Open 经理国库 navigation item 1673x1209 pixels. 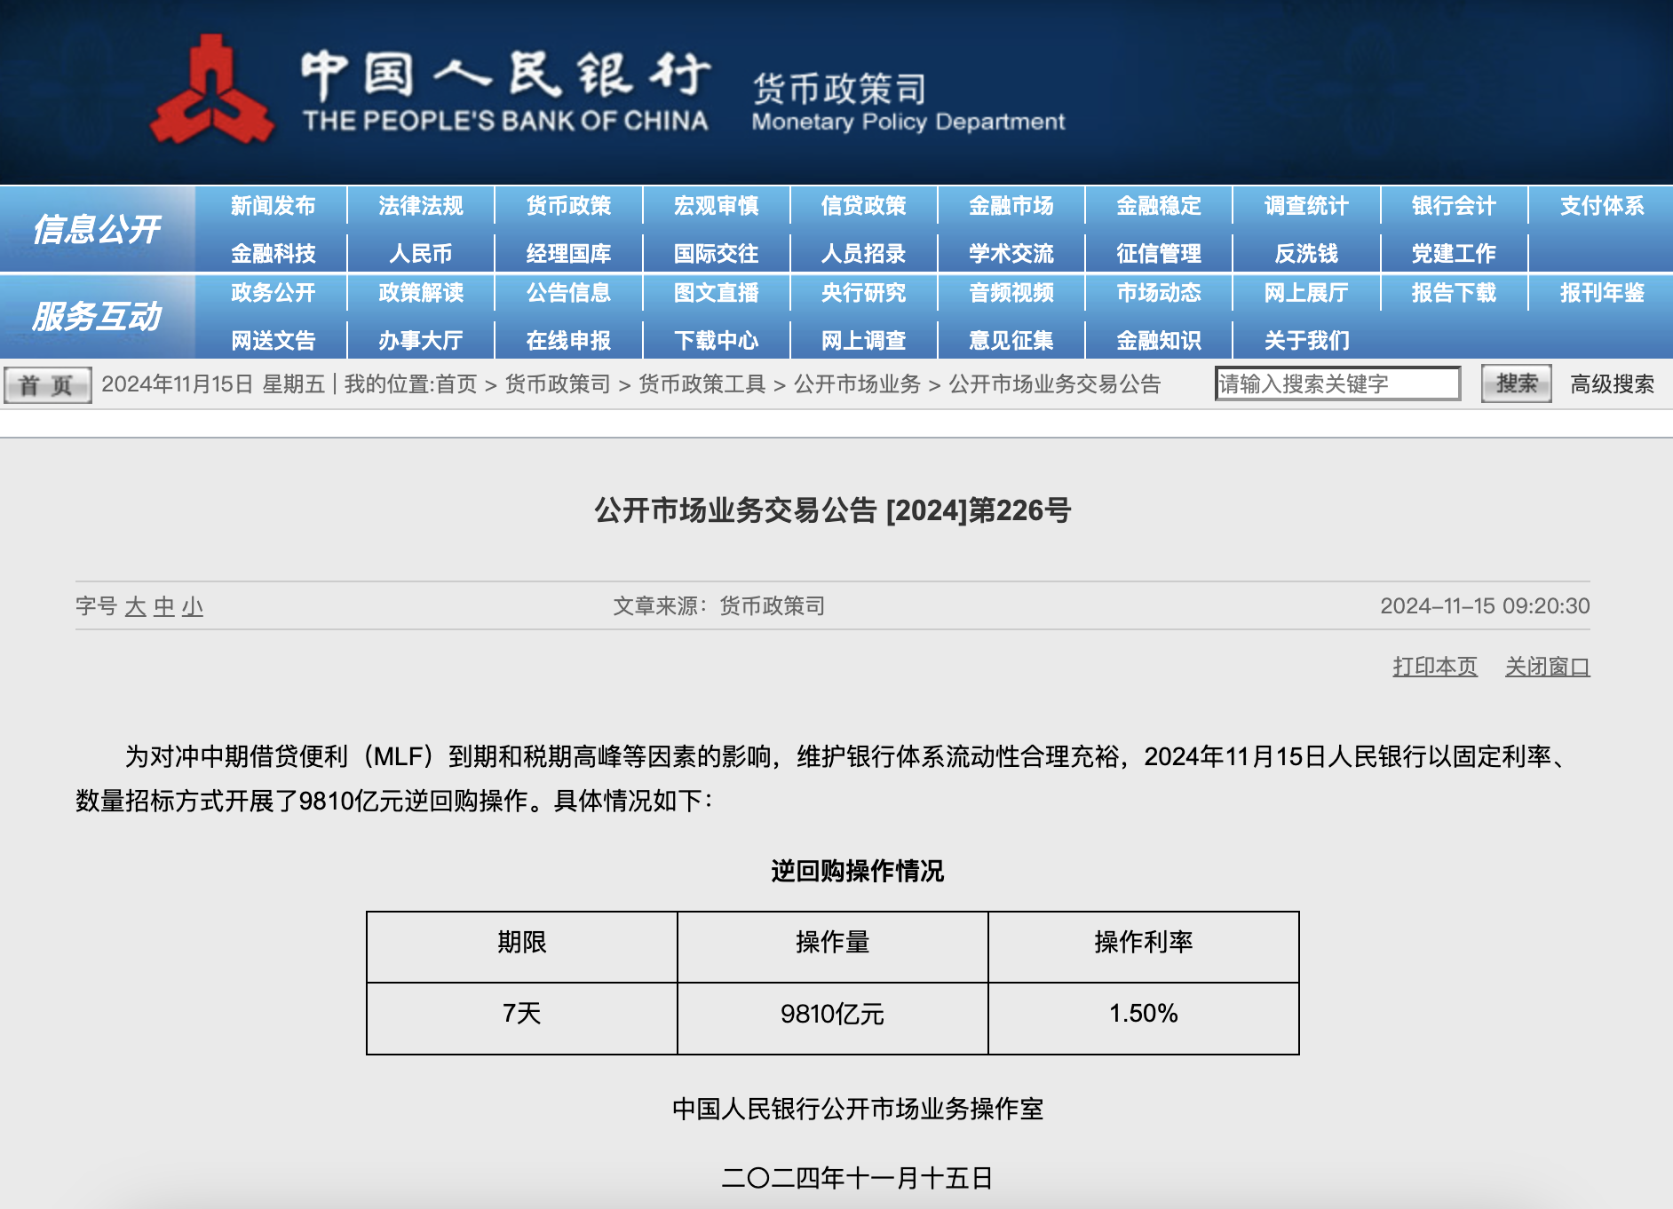pos(568,254)
